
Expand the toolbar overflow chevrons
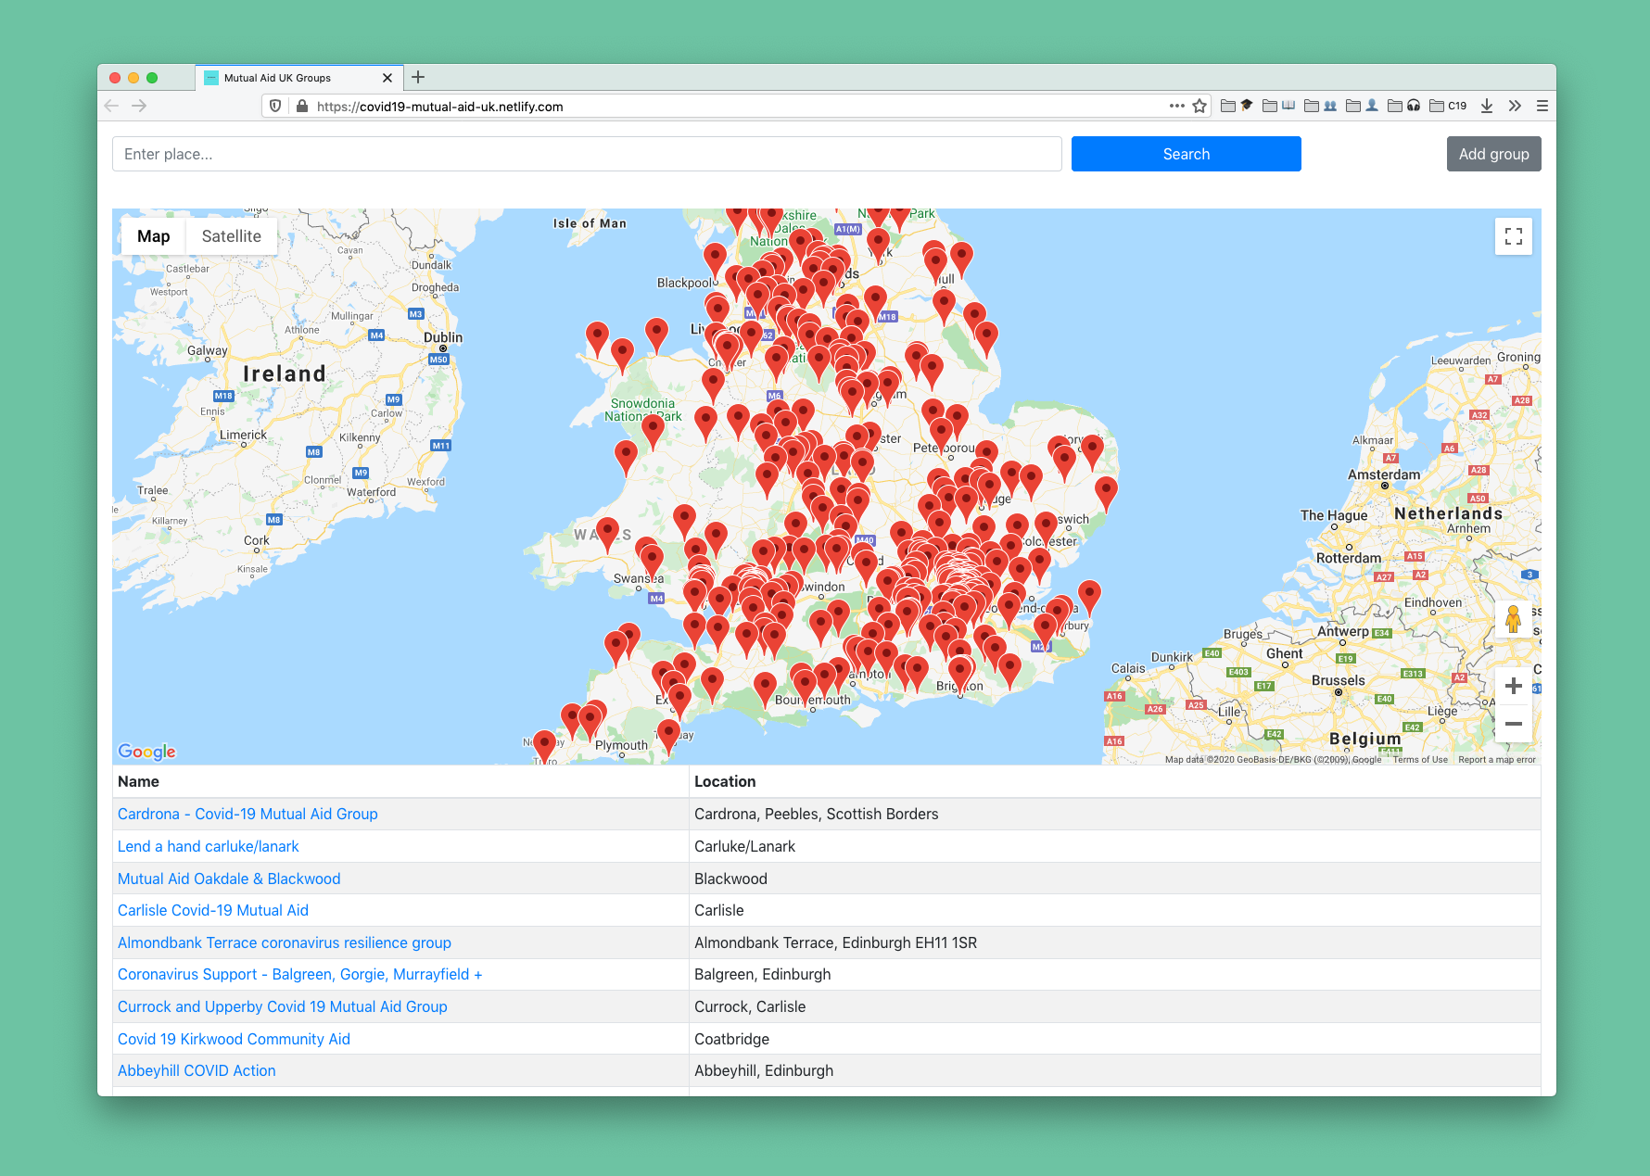pos(1515,106)
